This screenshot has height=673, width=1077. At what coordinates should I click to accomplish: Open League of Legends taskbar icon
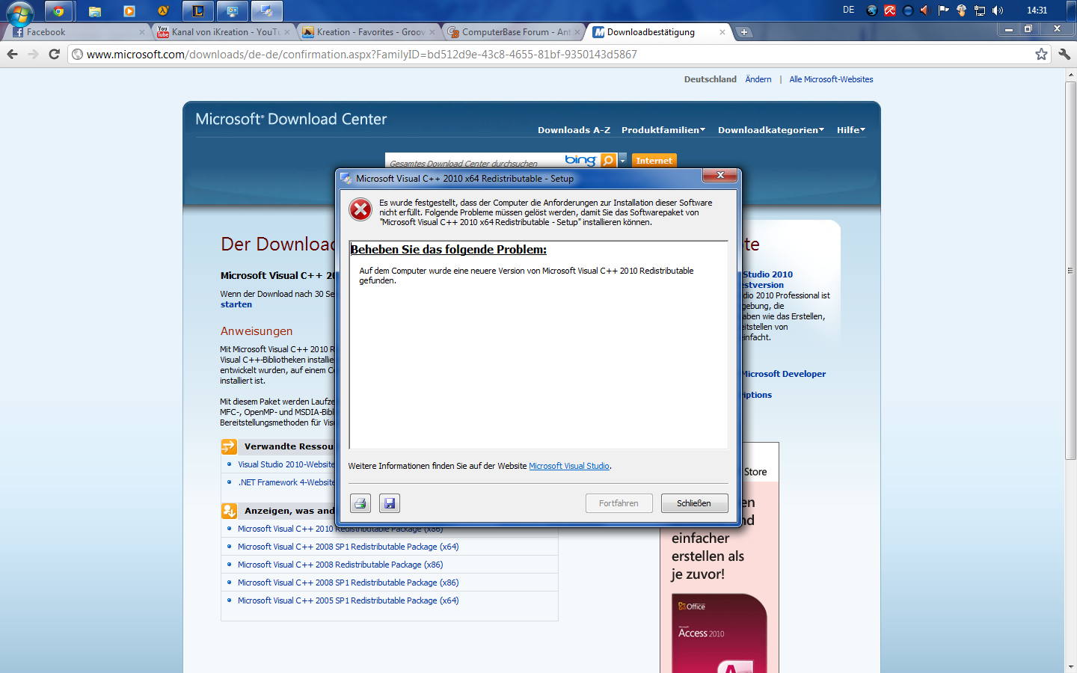(x=197, y=10)
